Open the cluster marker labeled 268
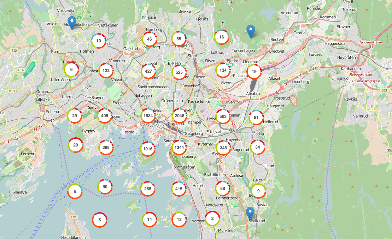The width and height of the screenshot is (392, 239). (x=148, y=189)
